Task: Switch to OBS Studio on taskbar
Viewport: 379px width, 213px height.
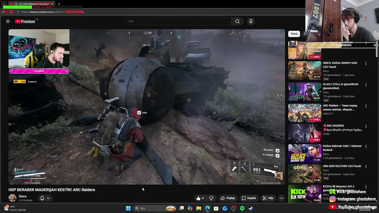Action: pyautogui.click(x=234, y=208)
